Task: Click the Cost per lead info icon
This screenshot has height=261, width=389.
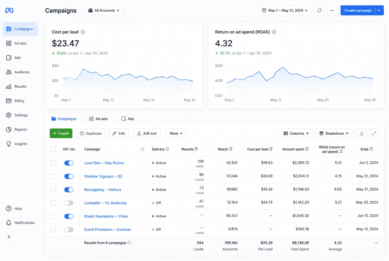Action: [83, 32]
